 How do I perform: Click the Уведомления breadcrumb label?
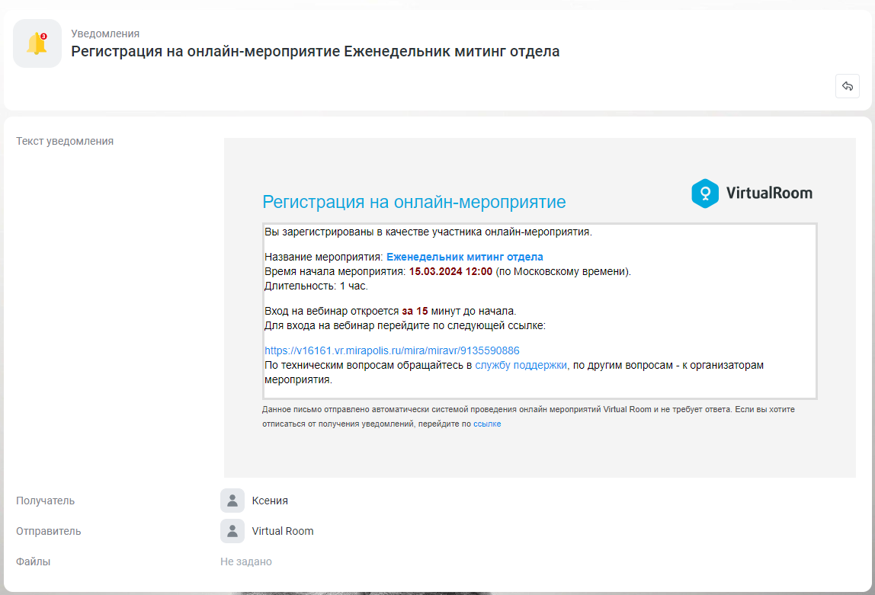(x=105, y=34)
